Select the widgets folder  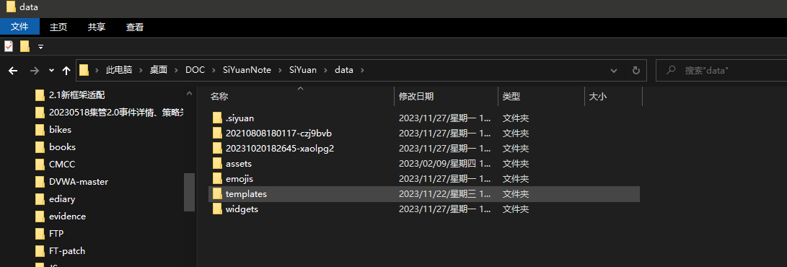tap(424, 209)
